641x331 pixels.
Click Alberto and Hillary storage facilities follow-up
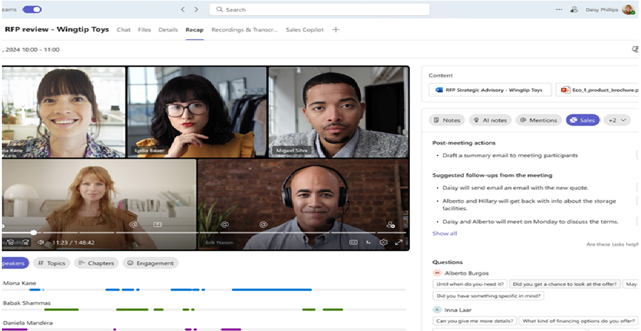tap(529, 205)
